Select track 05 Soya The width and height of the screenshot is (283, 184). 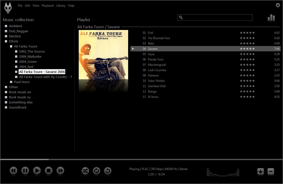coord(205,54)
